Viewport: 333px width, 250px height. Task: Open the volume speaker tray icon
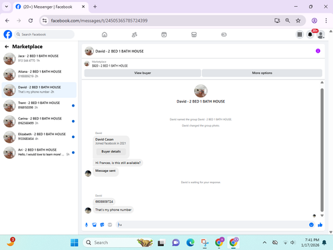pyautogui.click(x=293, y=243)
